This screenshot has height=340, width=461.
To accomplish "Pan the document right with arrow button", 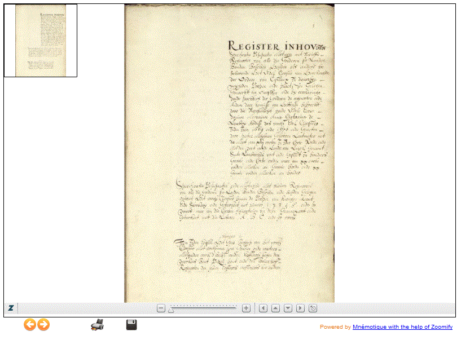I will (300, 308).
